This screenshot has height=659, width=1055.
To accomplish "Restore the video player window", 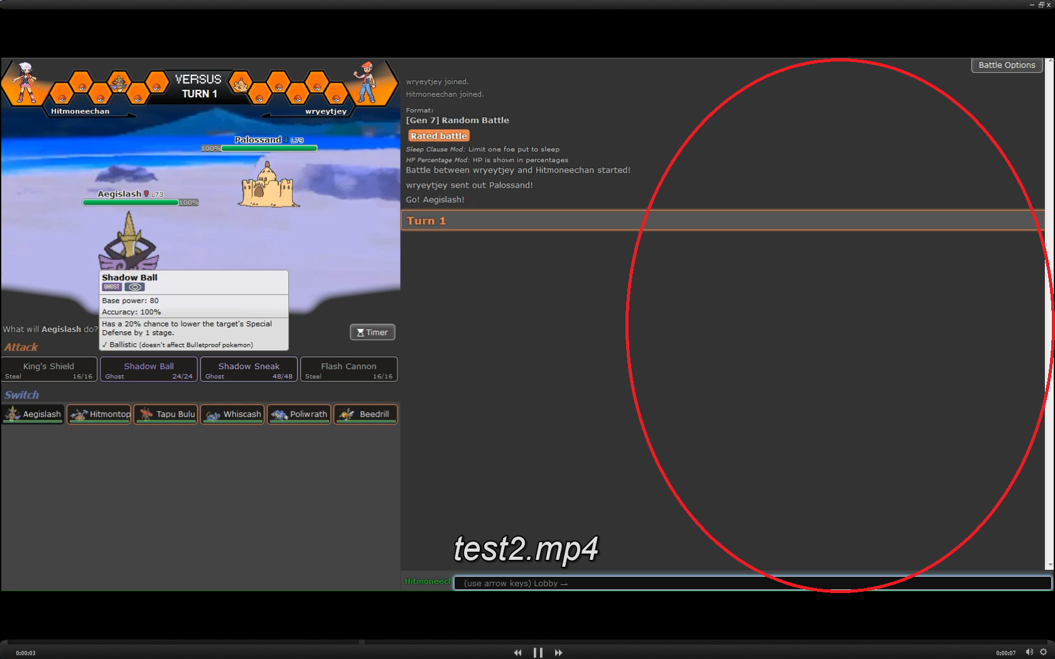I will click(1041, 4).
